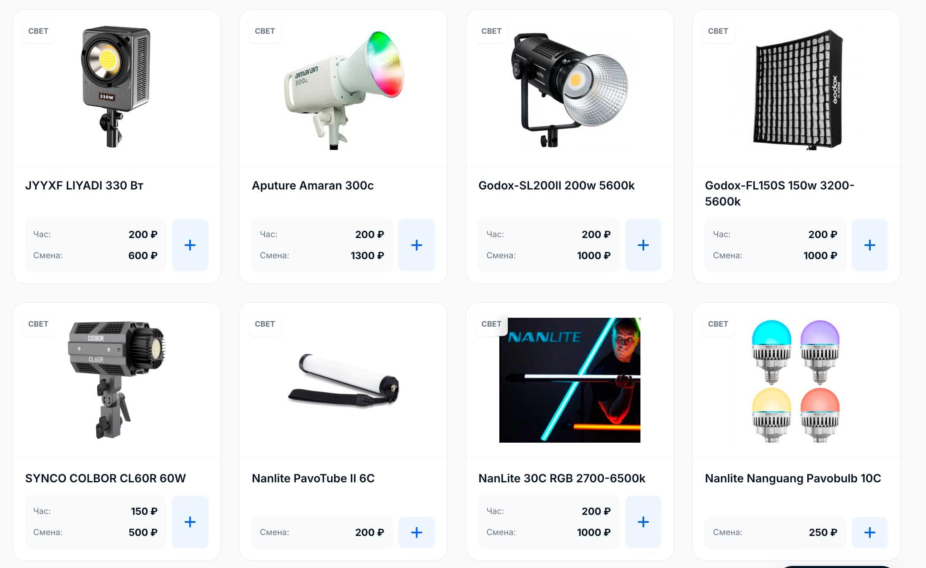This screenshot has width=926, height=568.
Task: Click plus icon for Nanlite PavoTube II 6C
Action: click(417, 532)
